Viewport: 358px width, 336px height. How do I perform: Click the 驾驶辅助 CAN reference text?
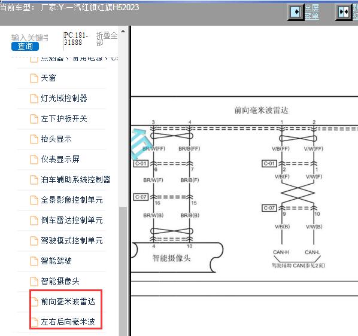298,265
